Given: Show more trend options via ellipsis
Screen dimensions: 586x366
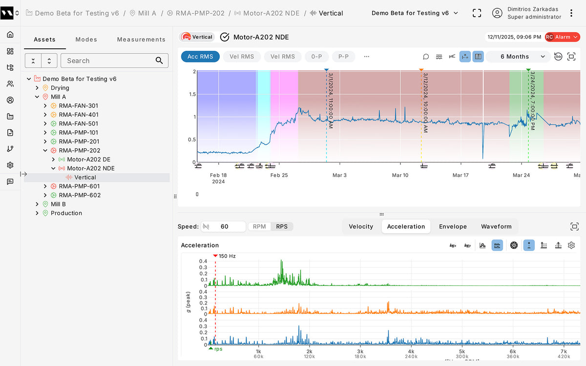Looking at the screenshot, I should pos(366,57).
